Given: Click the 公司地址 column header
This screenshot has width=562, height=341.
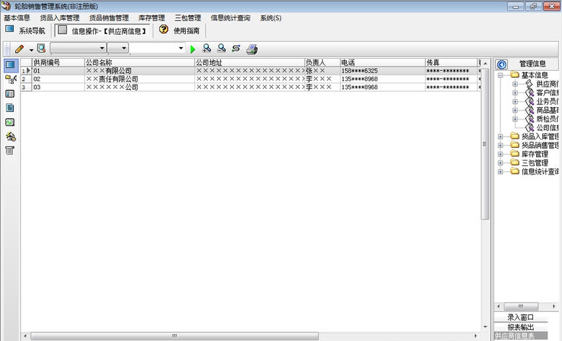Looking at the screenshot, I should pyautogui.click(x=249, y=63).
